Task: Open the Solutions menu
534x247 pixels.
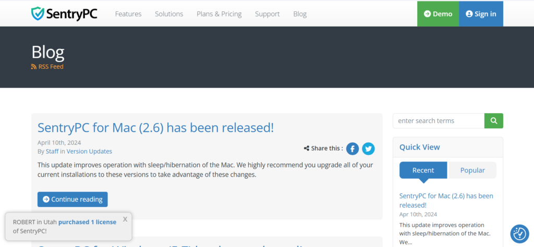Action: 169,14
